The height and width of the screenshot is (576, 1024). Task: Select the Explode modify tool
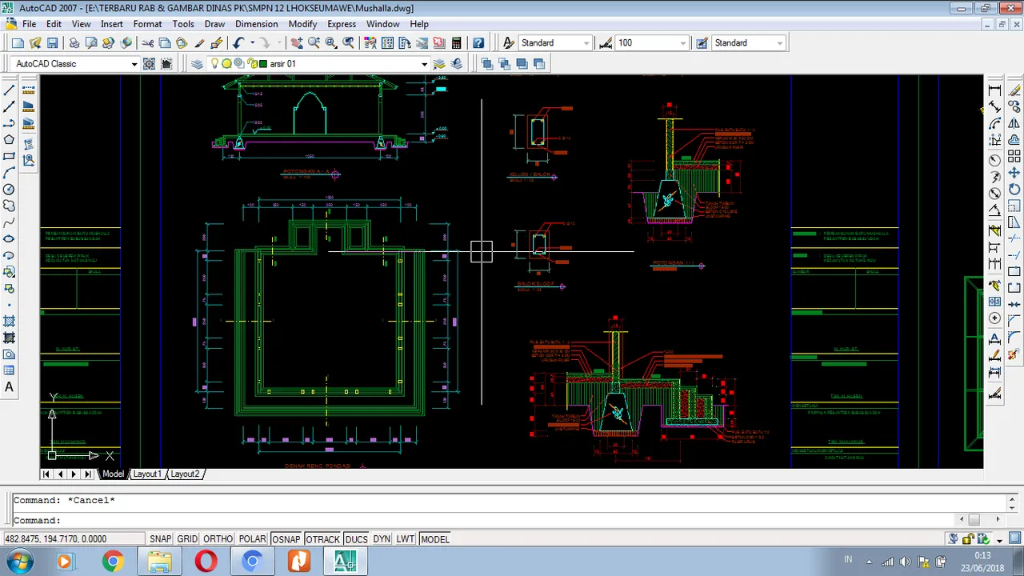pyautogui.click(x=1014, y=354)
